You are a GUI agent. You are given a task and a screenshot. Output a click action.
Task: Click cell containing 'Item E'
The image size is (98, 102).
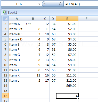17,44
